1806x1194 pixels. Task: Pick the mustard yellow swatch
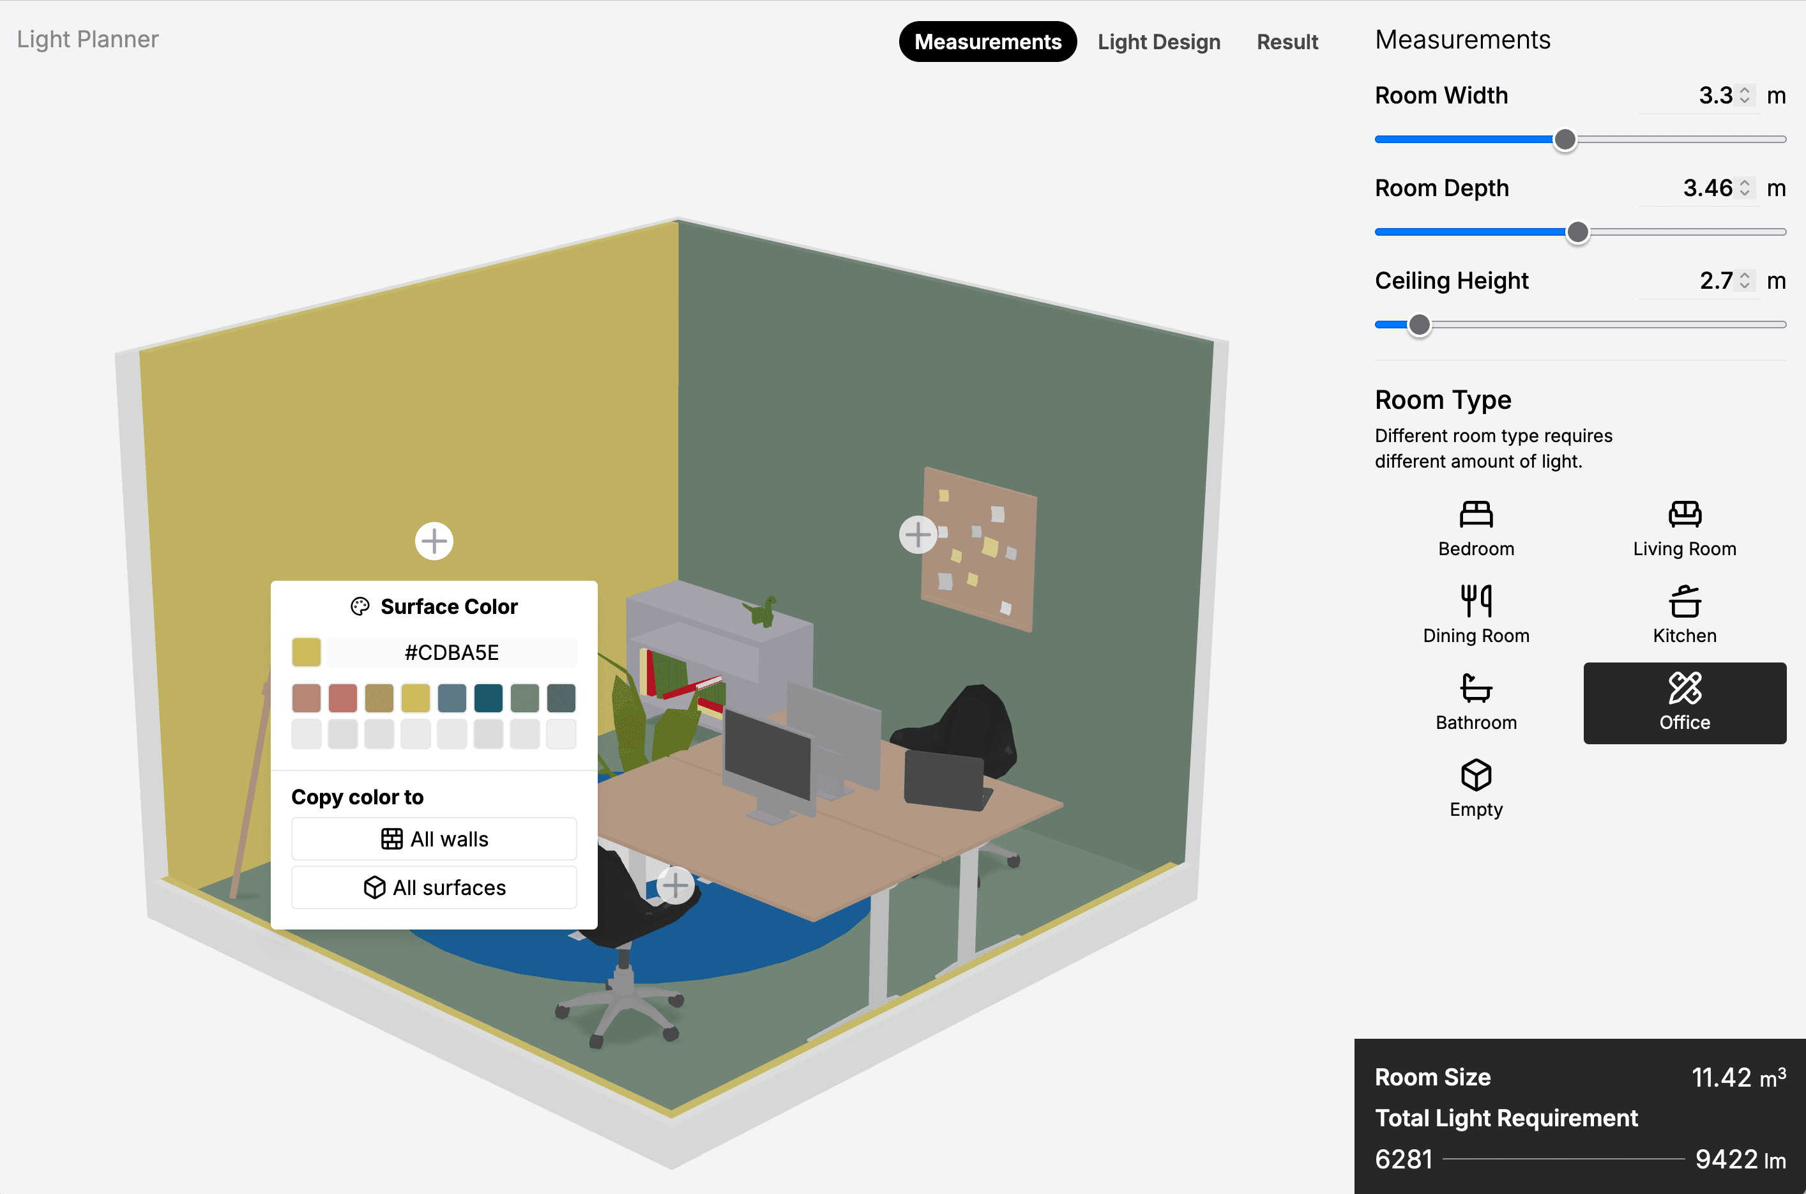click(416, 698)
